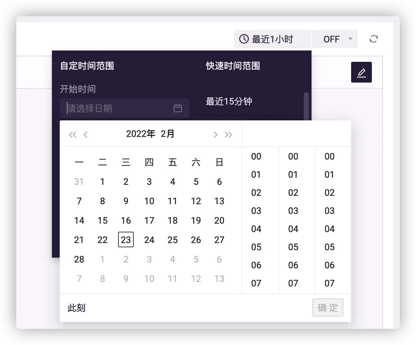Click the 2022年 year selector
The height and width of the screenshot is (345, 416).
point(141,134)
